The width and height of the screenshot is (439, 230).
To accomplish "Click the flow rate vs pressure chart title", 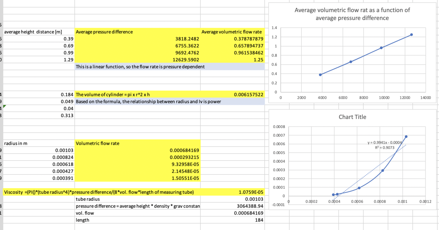I will click(352, 14).
